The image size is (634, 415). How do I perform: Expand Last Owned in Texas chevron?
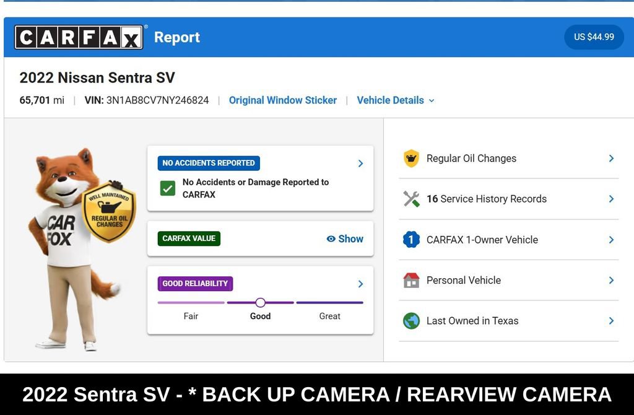click(611, 321)
